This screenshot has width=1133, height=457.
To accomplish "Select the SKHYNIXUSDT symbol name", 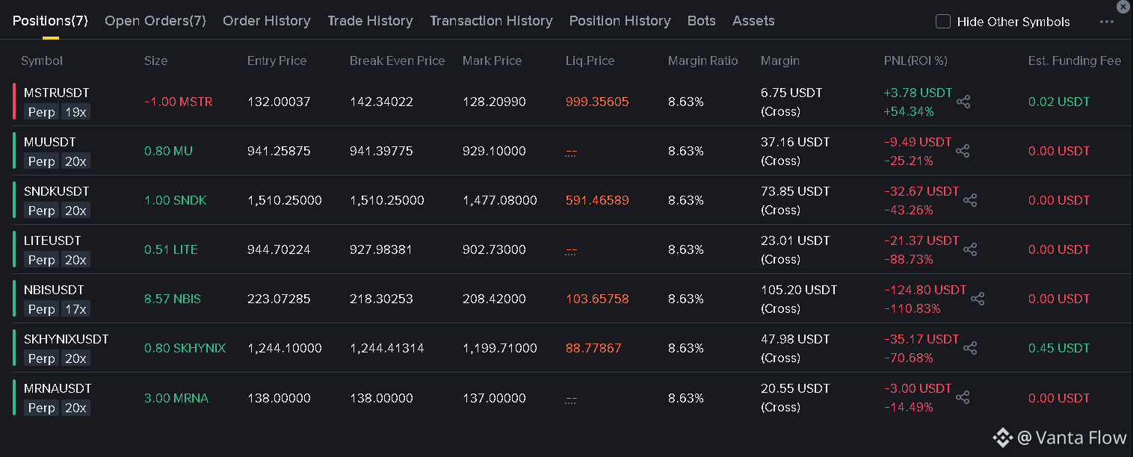I will pos(67,339).
